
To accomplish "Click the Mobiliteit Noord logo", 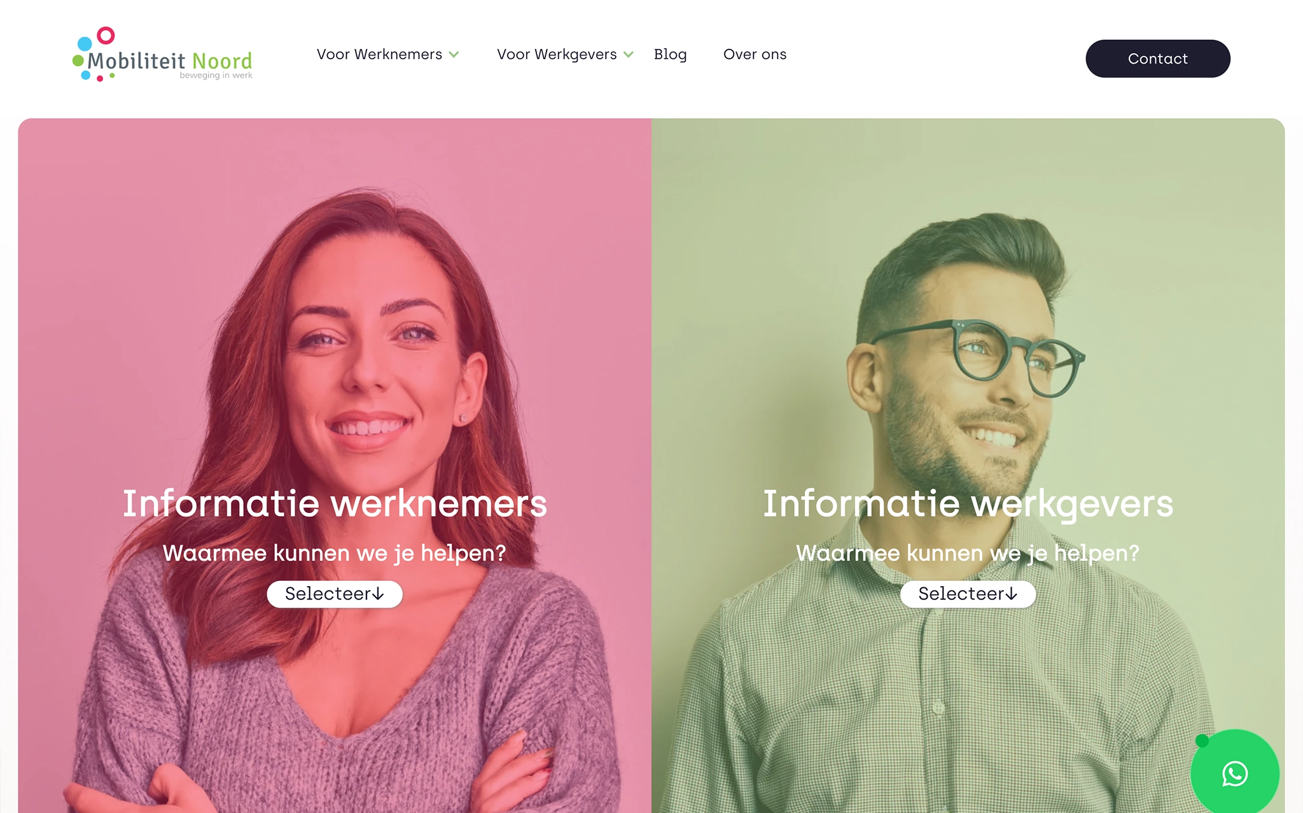I will (162, 55).
